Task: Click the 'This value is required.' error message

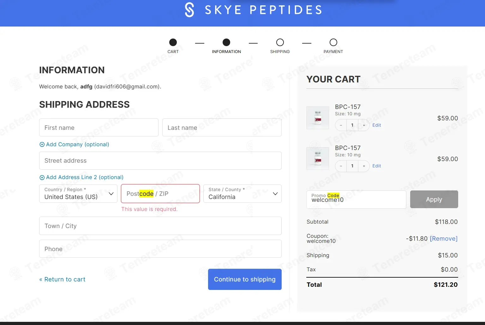Action: click(149, 209)
